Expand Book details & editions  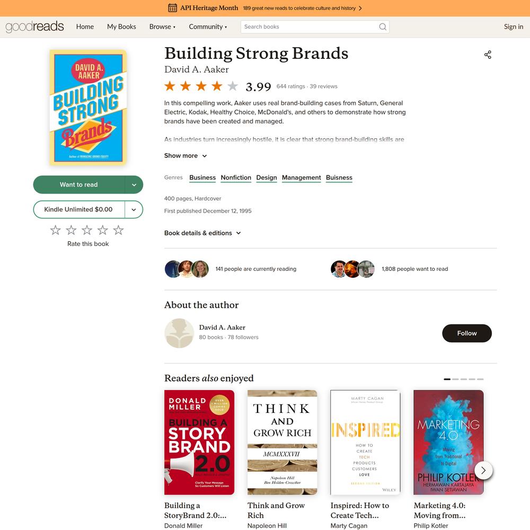[202, 233]
